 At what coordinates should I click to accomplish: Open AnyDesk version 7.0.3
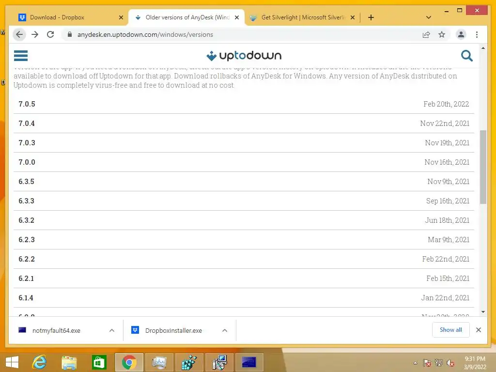point(244,143)
